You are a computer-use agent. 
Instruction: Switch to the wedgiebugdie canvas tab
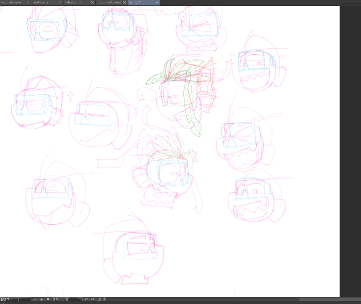point(12,3)
